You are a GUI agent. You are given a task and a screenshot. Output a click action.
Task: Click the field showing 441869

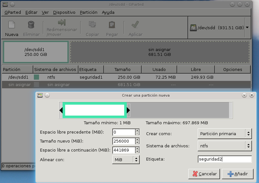[124, 150]
